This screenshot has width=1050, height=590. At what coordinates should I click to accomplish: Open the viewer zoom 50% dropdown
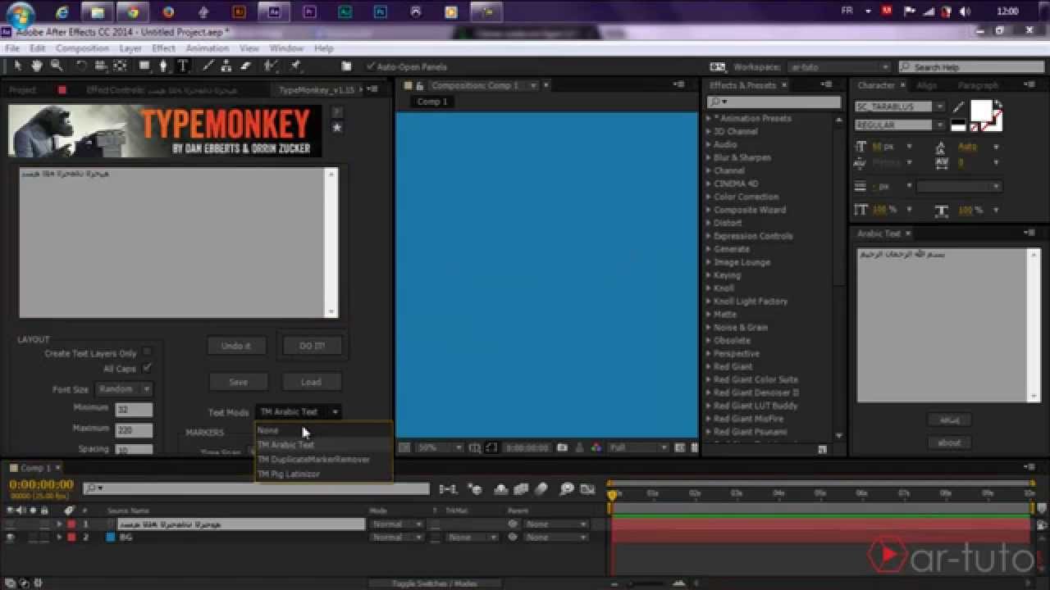[440, 448]
